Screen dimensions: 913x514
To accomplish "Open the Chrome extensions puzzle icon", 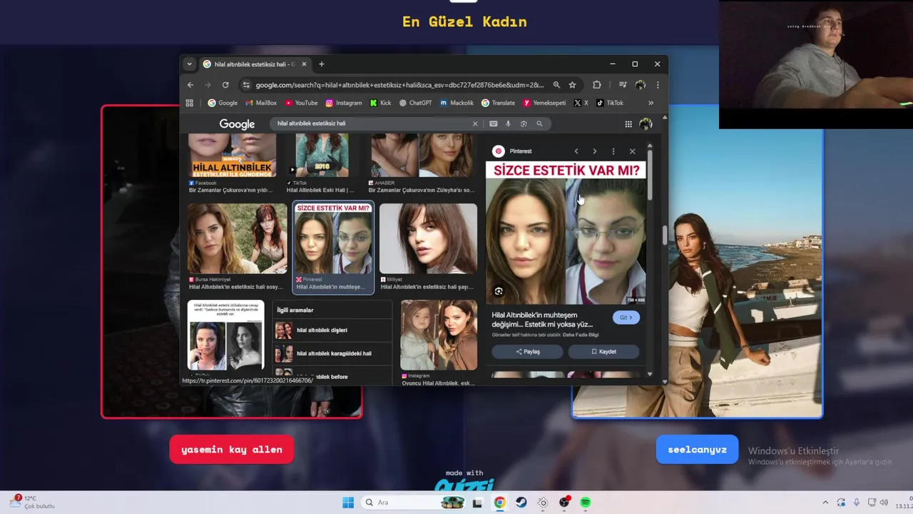I will [x=597, y=85].
